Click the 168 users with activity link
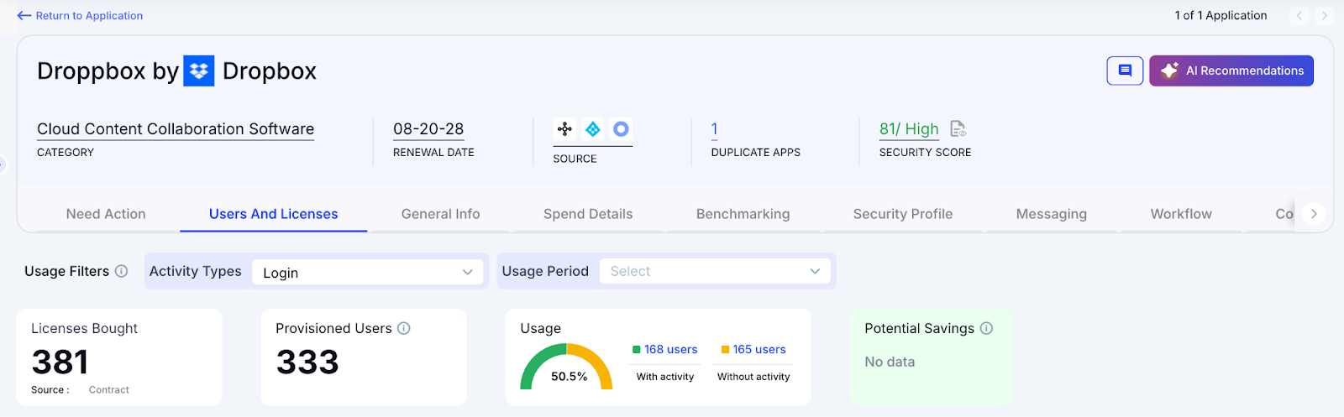This screenshot has width=1344, height=417. (x=670, y=349)
